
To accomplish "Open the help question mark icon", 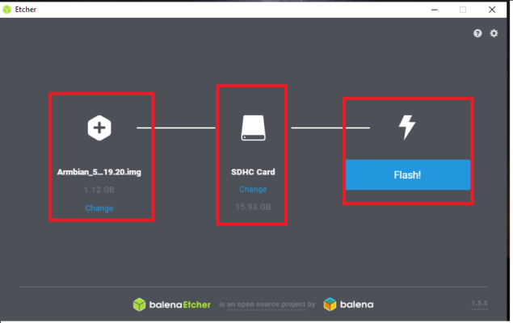I will (x=477, y=33).
